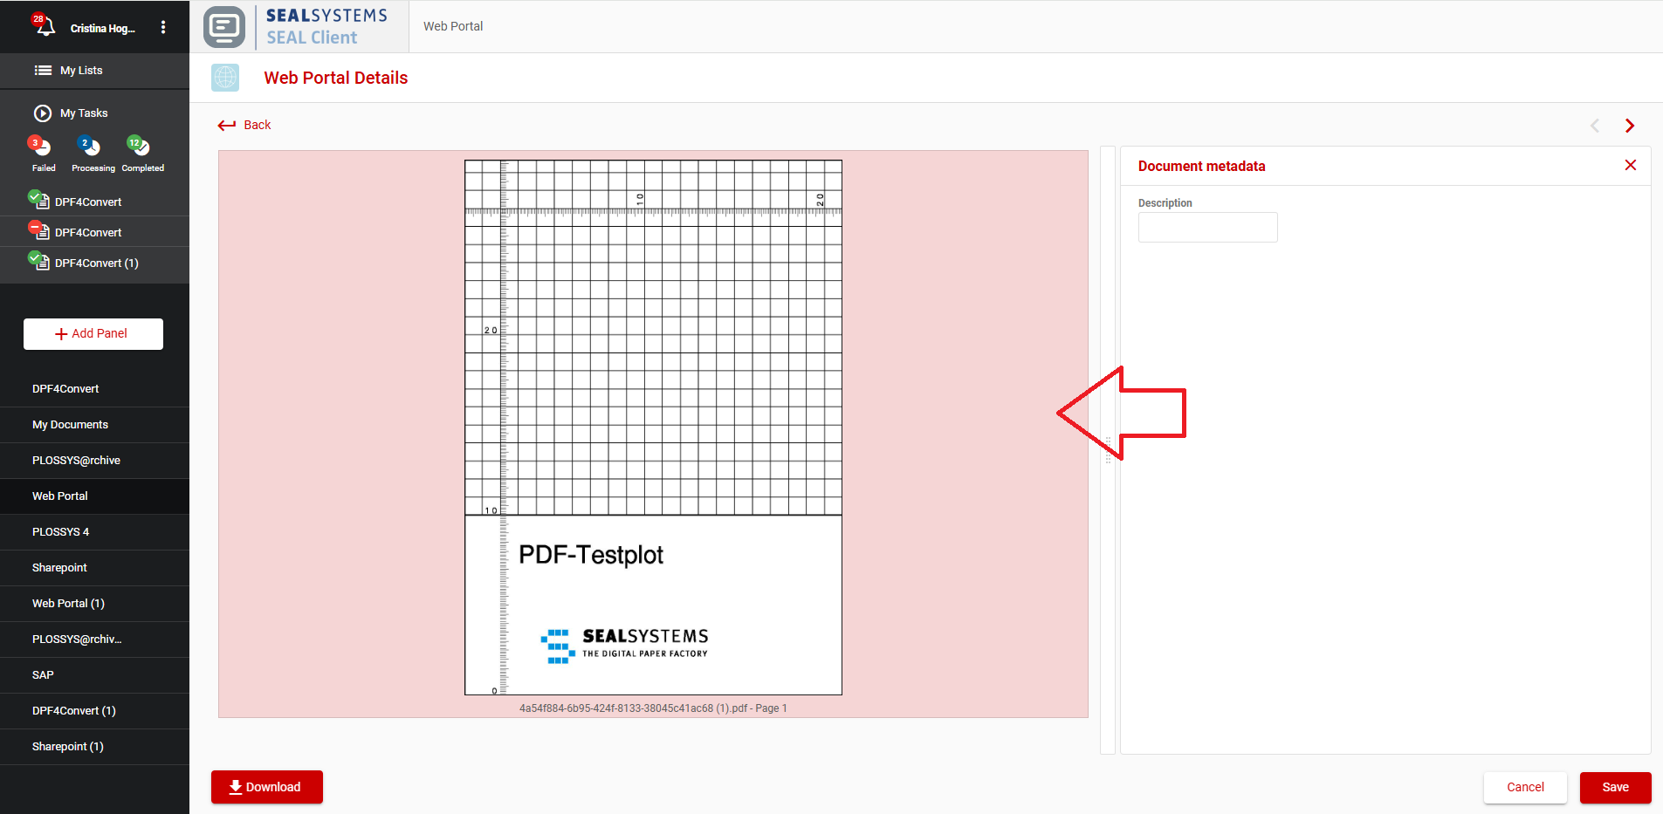Viewport: 1663px width, 814px height.
Task: Click the SEAL Client logo icon
Action: pos(224,27)
